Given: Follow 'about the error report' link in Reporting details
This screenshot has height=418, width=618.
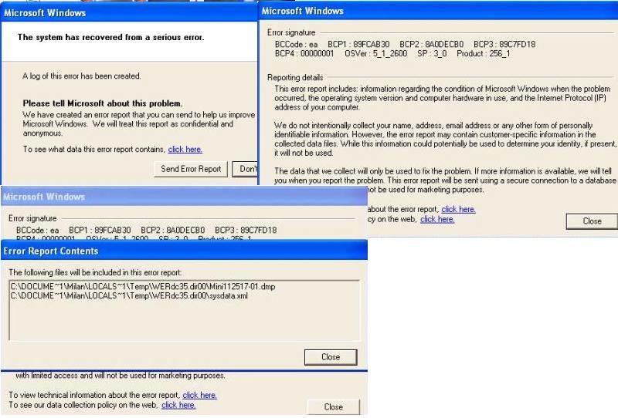Looking at the screenshot, I should [x=458, y=209].
